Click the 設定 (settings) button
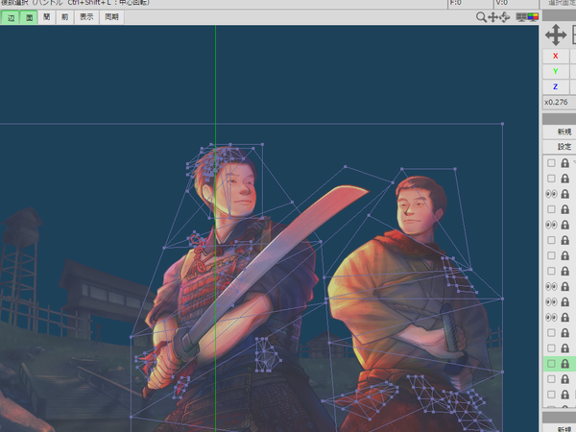This screenshot has width=576, height=432. [x=560, y=147]
